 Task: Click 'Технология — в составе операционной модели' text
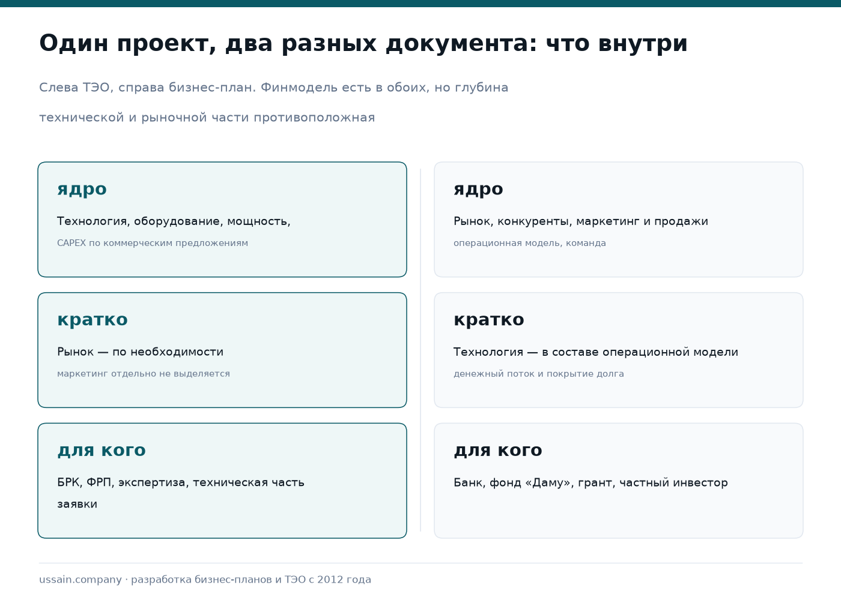[596, 352]
